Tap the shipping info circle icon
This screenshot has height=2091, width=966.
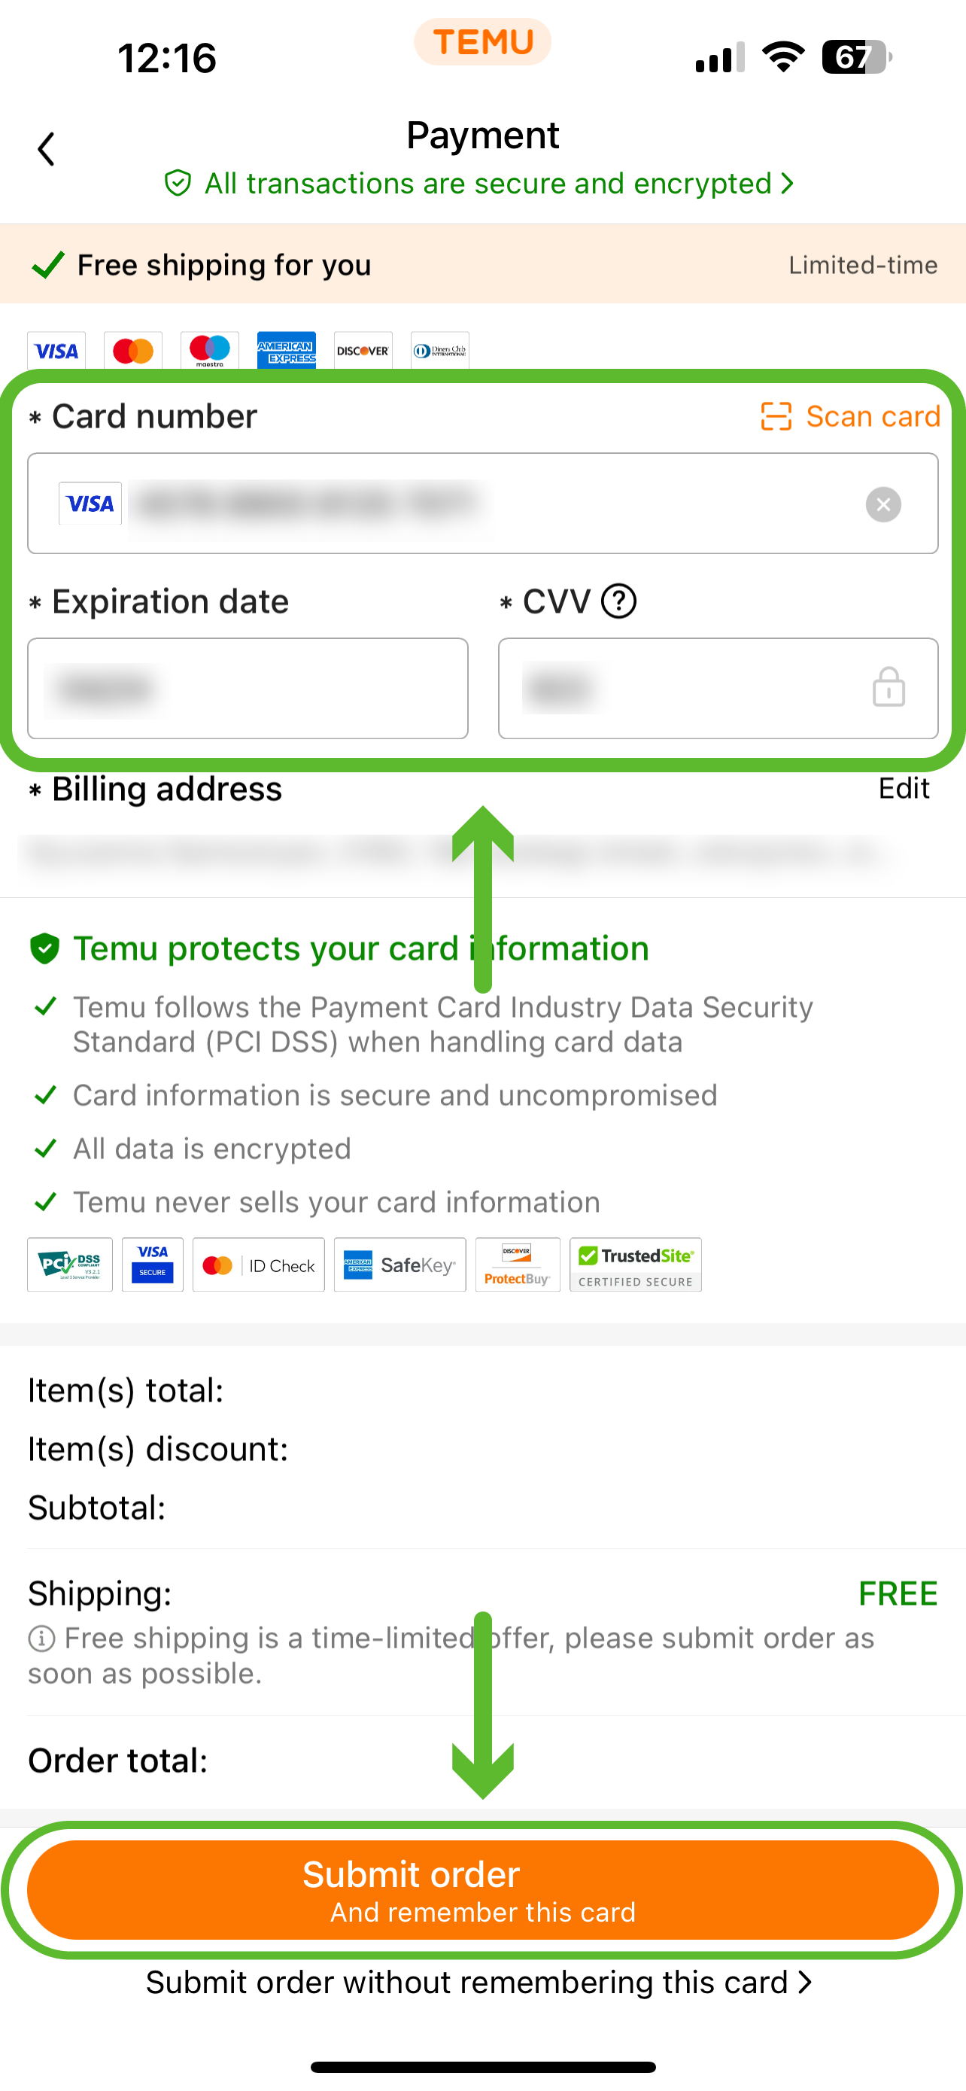tap(41, 1639)
